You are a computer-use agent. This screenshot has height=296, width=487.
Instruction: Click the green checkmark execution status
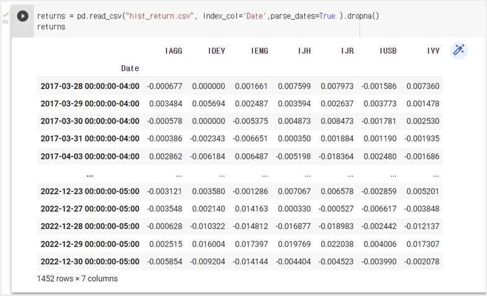point(5,14)
